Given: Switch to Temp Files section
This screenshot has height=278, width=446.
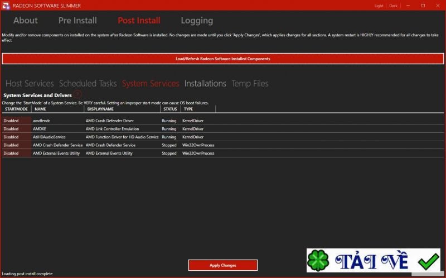Looking at the screenshot, I should click(250, 84).
